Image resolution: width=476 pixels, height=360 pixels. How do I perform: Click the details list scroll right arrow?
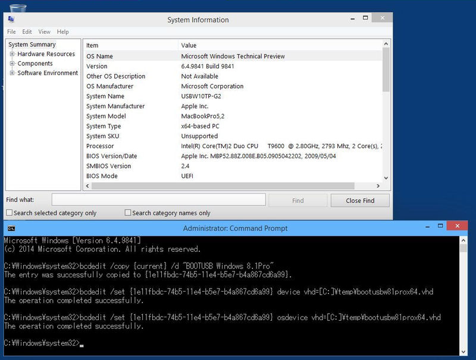click(378, 186)
